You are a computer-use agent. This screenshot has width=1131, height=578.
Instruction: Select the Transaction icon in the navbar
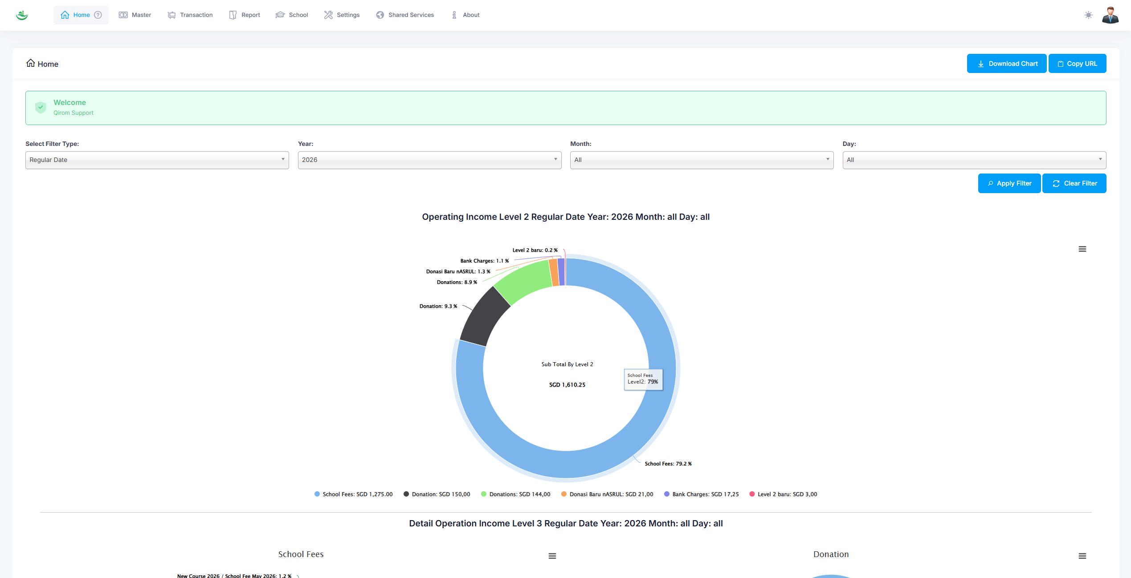[x=171, y=15]
